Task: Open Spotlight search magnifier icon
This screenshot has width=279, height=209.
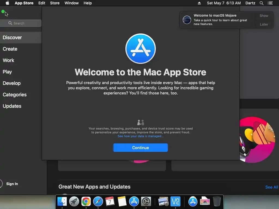Action: tap(261, 3)
